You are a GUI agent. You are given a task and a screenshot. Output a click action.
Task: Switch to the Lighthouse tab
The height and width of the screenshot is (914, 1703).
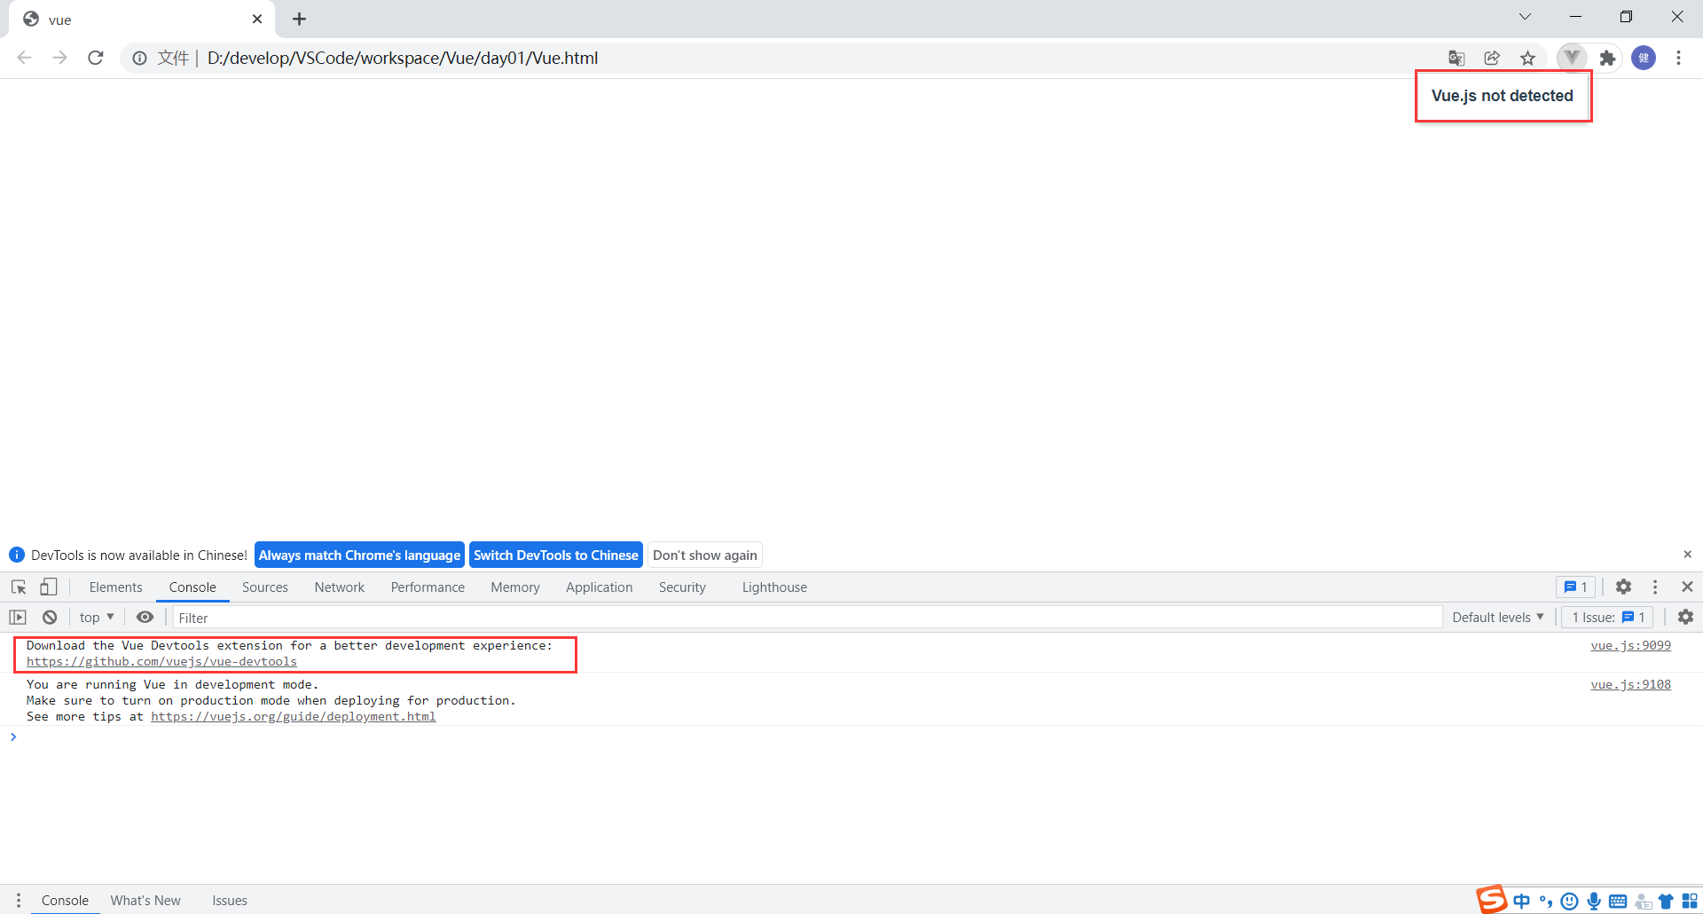(x=774, y=587)
